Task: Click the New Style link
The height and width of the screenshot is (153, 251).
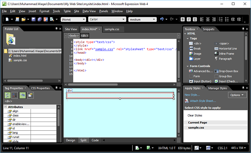Action: click(192, 95)
